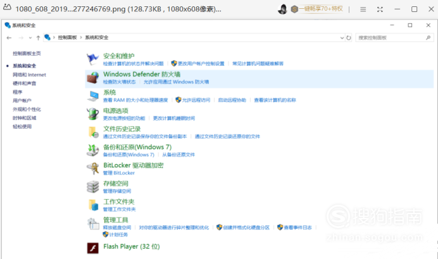
Task: Click 更改用户帐户控制设置 link
Action: click(x=201, y=64)
